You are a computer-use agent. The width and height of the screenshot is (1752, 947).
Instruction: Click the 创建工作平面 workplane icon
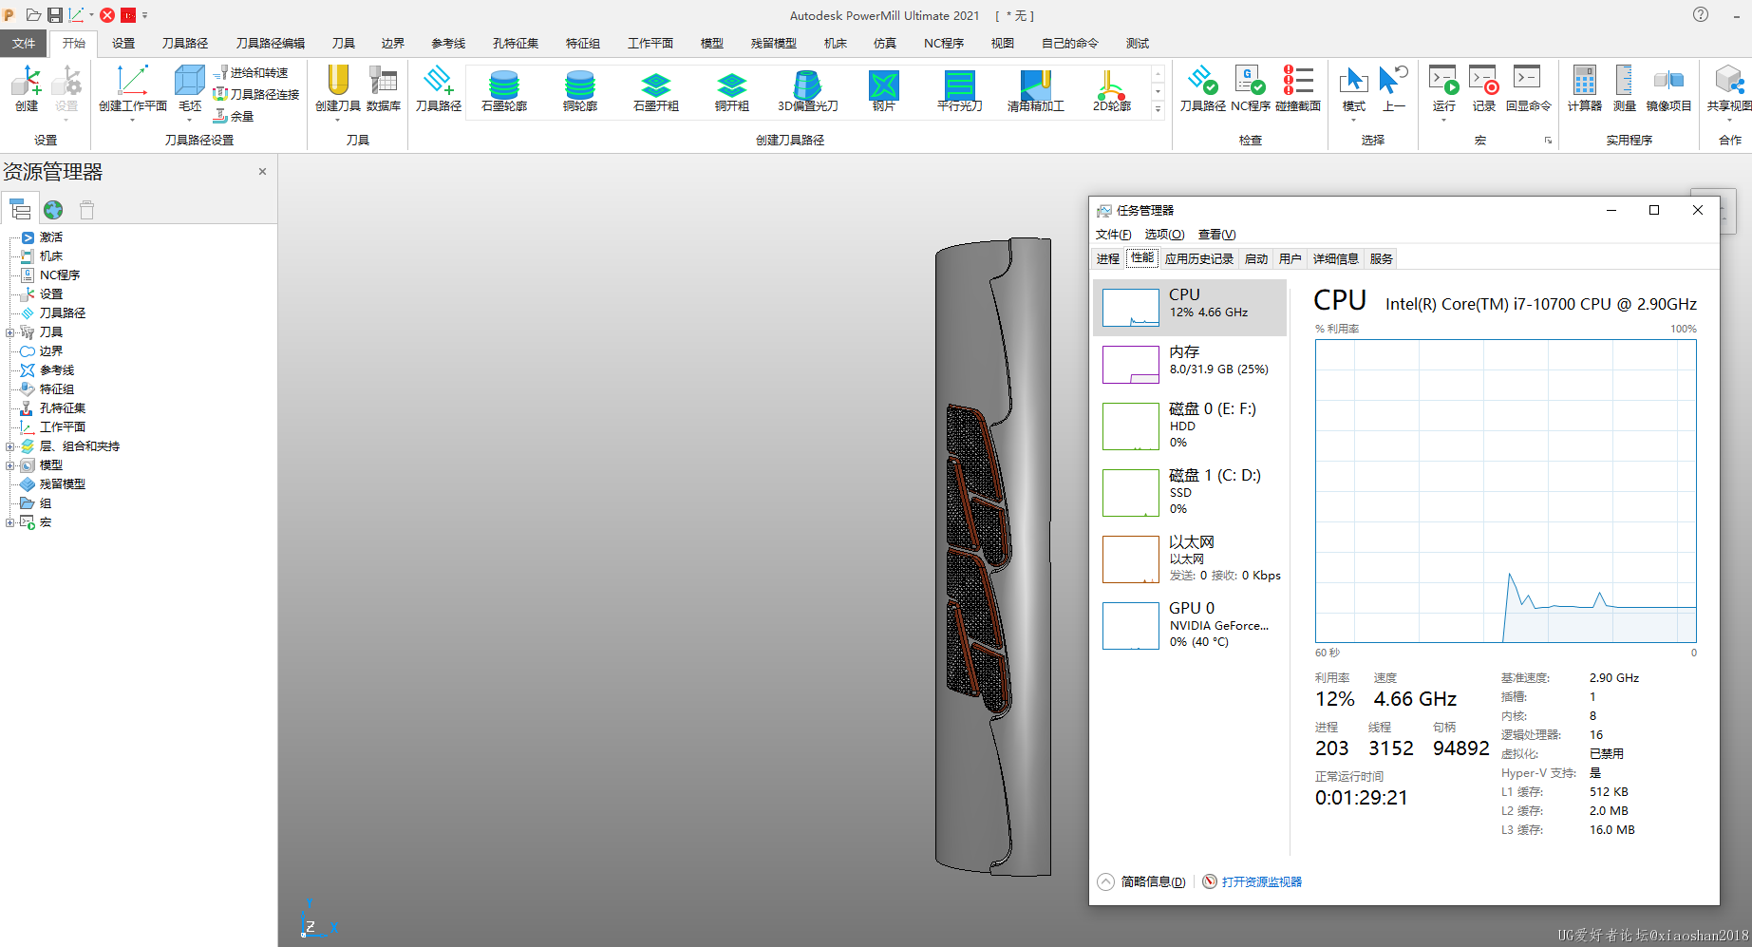(132, 82)
